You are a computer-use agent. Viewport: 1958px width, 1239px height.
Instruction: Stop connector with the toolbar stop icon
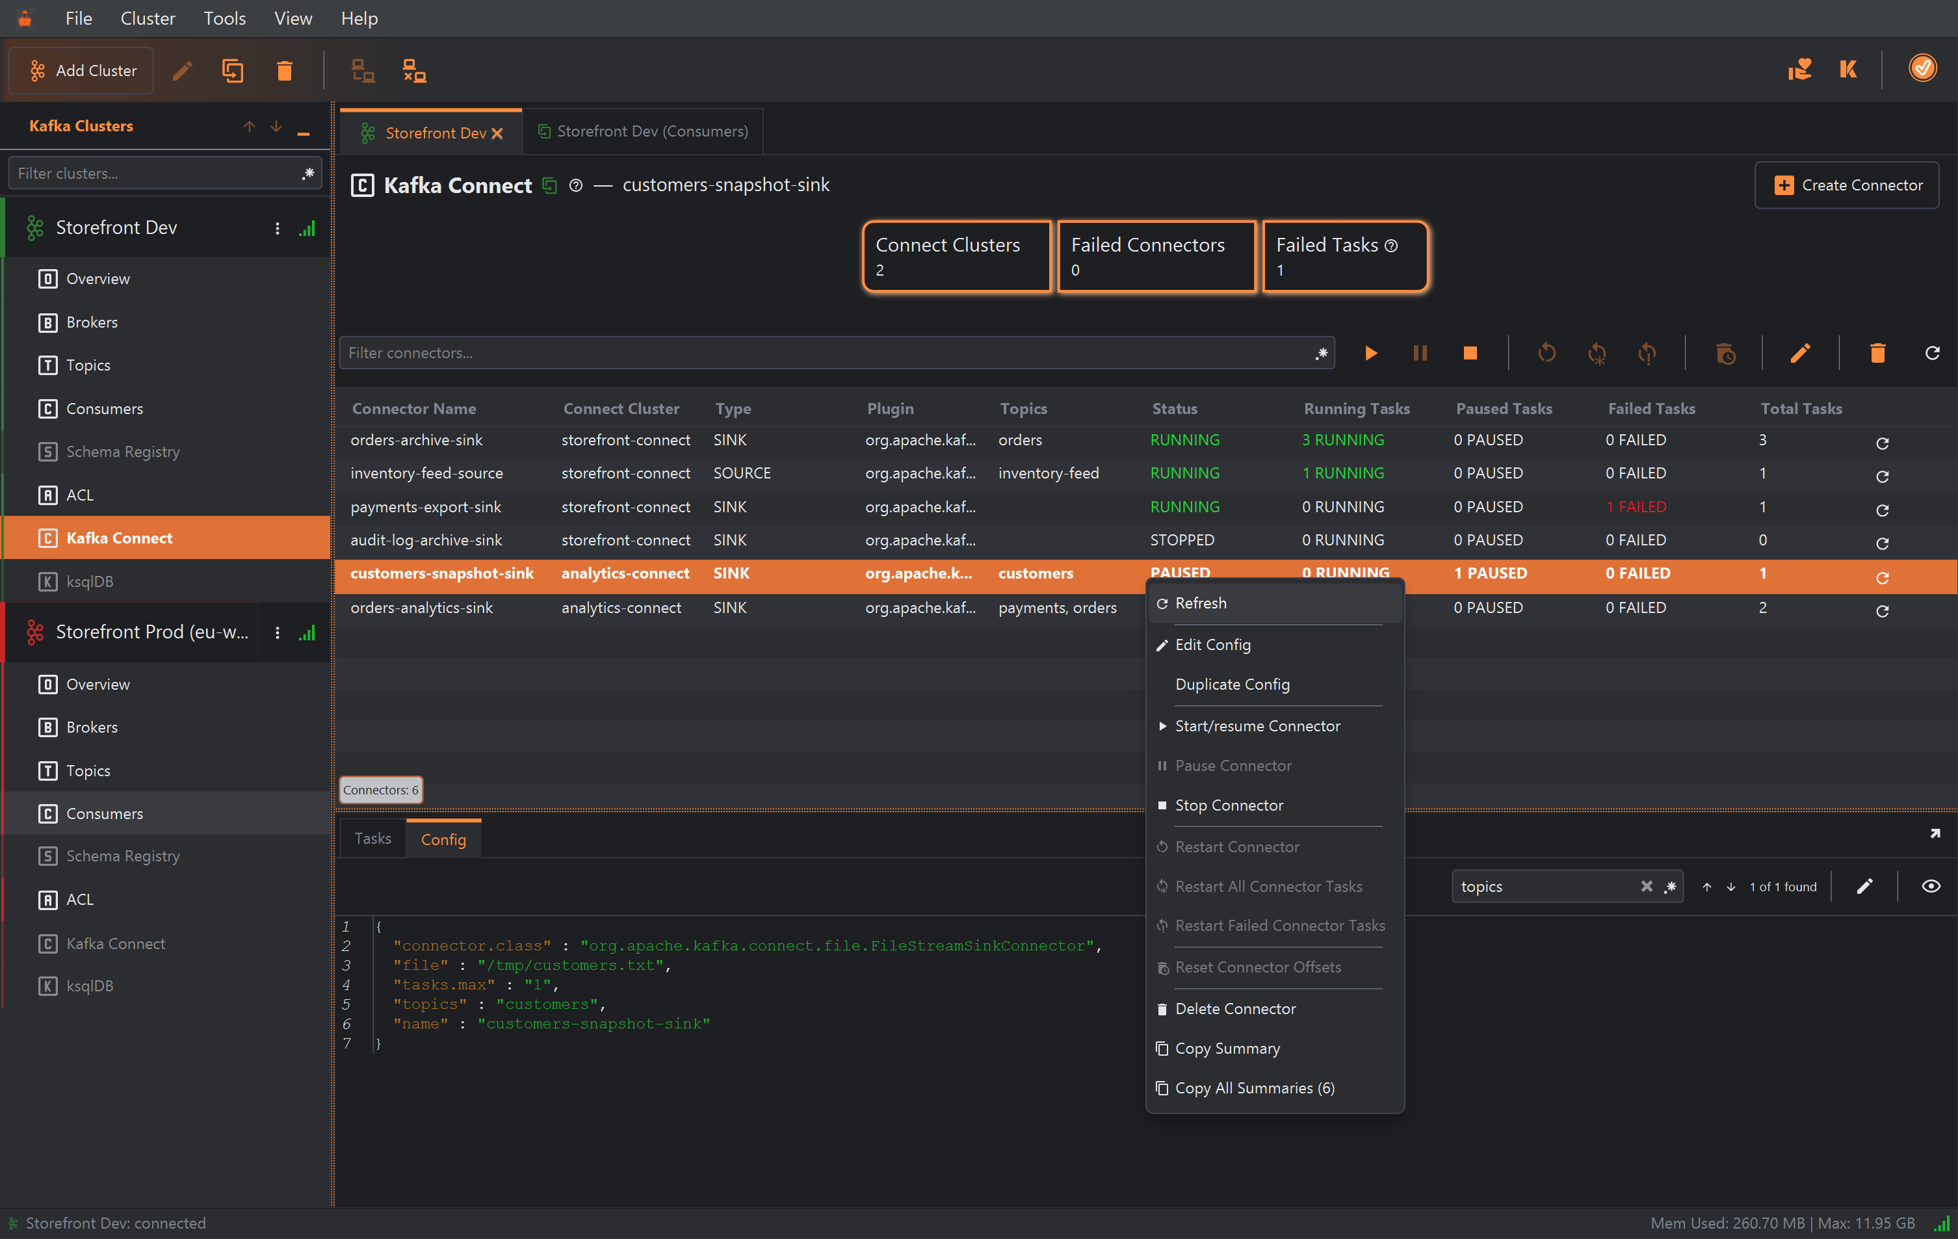pos(1470,353)
